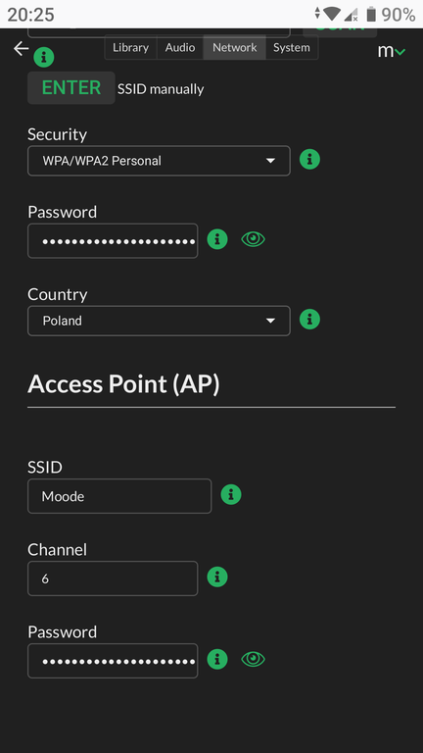
Task: Show info icon beside Access Point Password
Action: (x=217, y=659)
